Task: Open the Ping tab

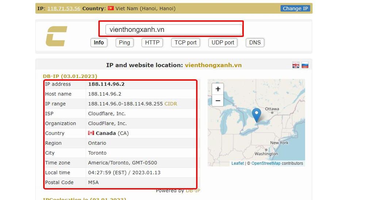Action: point(124,43)
